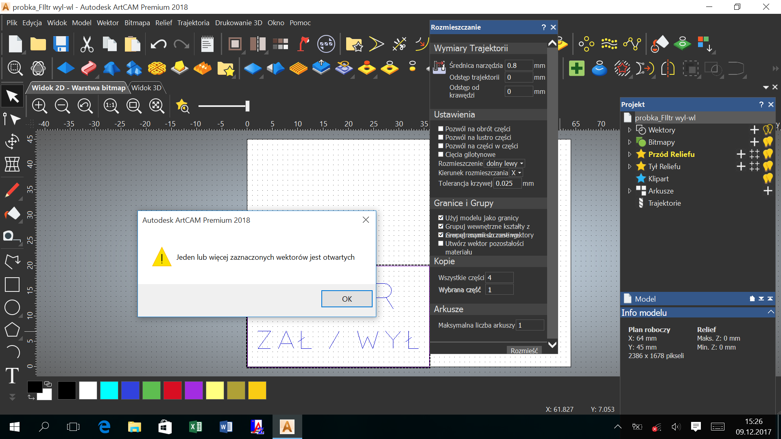The image size is (781, 439).
Task: Select the red colour swatch
Action: (x=172, y=390)
